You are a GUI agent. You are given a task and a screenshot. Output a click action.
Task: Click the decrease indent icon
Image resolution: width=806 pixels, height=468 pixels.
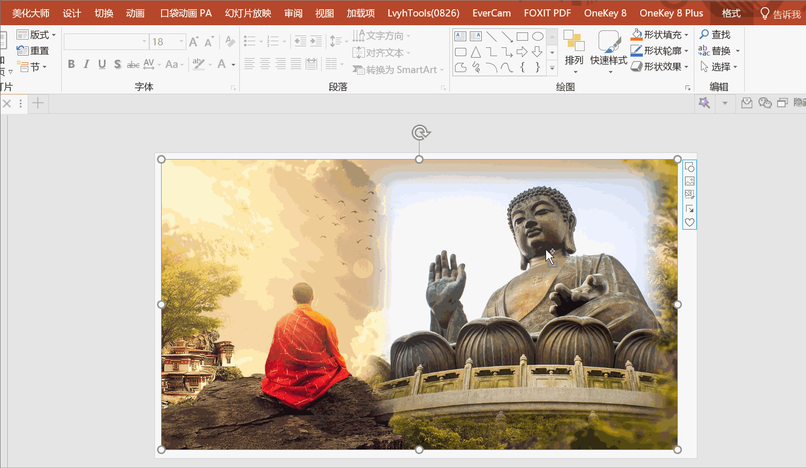click(301, 41)
